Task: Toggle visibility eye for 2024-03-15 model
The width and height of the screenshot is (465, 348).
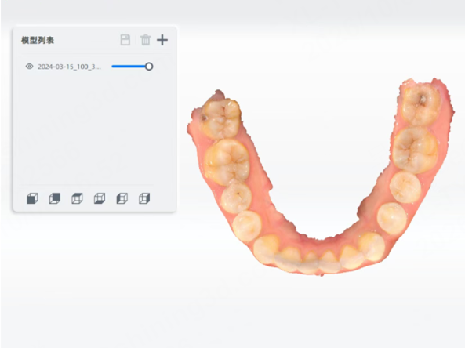Action: [29, 67]
